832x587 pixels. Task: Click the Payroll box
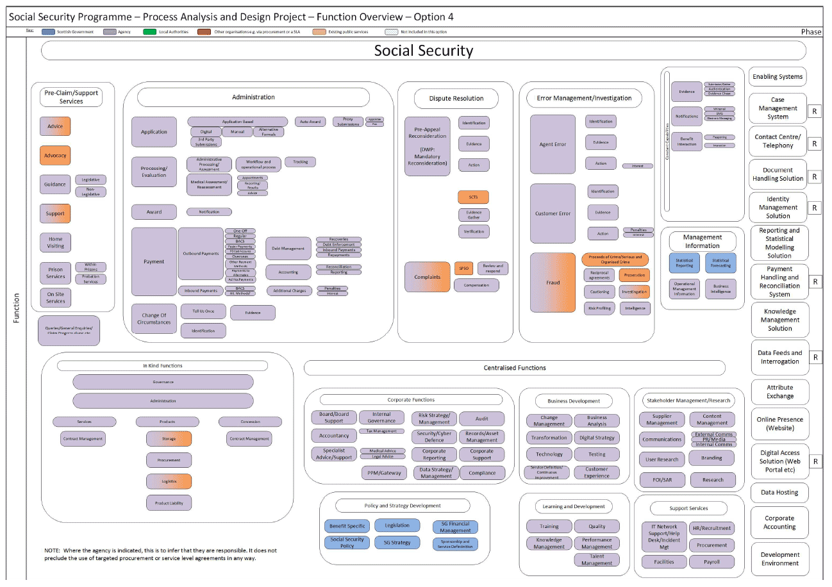coord(711,562)
